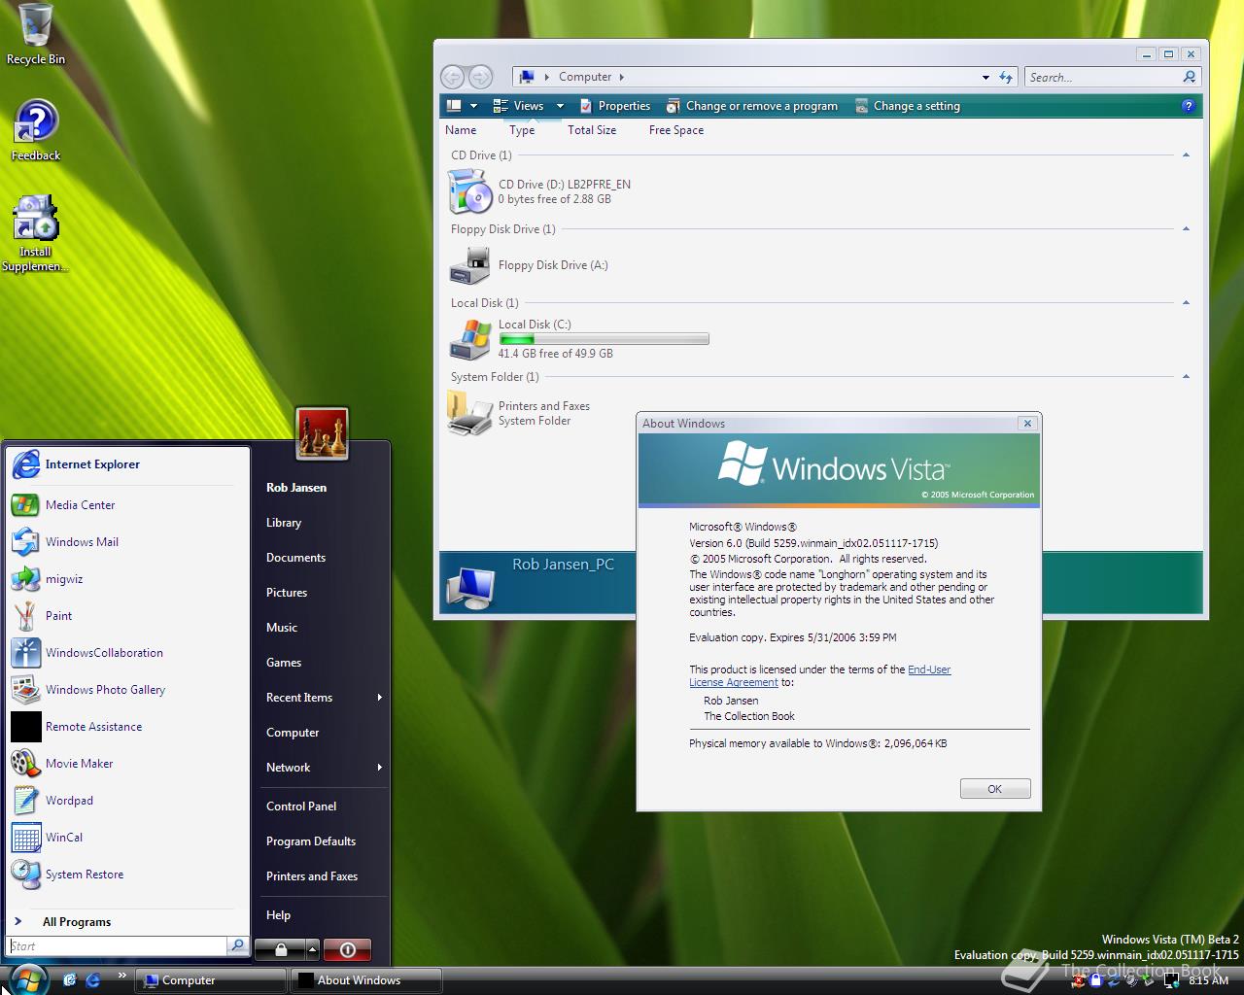Open Program Defaults from Start menu
The height and width of the screenshot is (995, 1244).
[311, 841]
